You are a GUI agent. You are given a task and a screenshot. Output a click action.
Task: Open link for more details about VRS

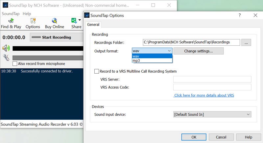coord(204,95)
